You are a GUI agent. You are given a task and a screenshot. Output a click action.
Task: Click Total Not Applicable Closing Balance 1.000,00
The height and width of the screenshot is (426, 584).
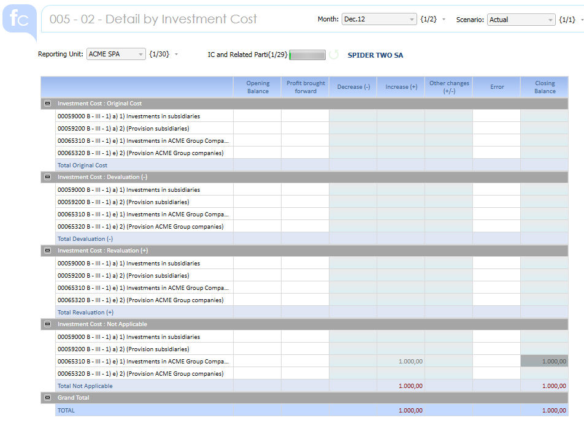pos(545,386)
